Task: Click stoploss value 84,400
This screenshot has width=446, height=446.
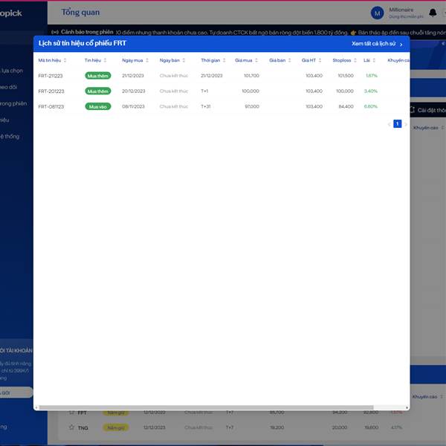Action: click(x=346, y=106)
